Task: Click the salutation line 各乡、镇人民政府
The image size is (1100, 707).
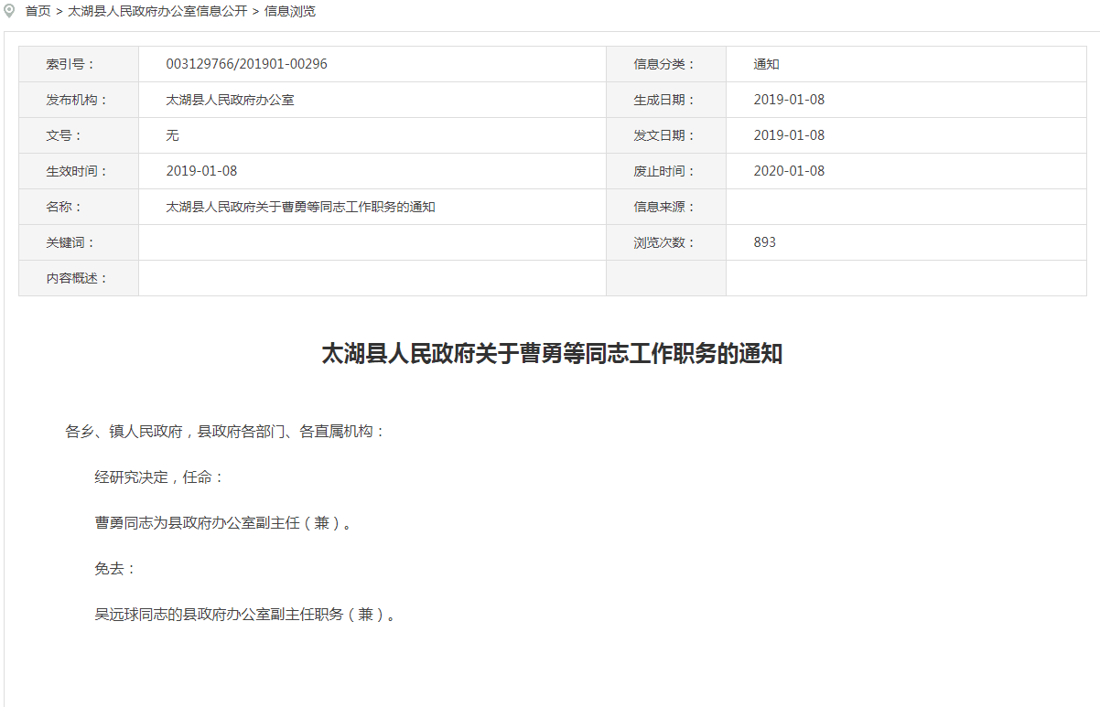Action: [225, 431]
